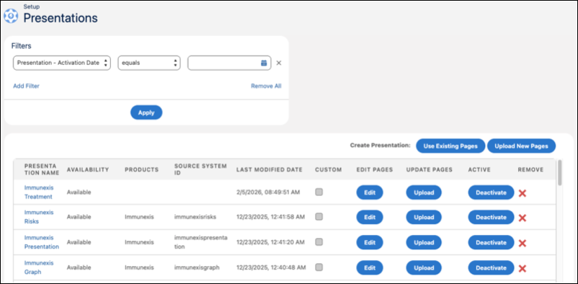
Task: Click the Upload New Pages button
Action: 521,146
